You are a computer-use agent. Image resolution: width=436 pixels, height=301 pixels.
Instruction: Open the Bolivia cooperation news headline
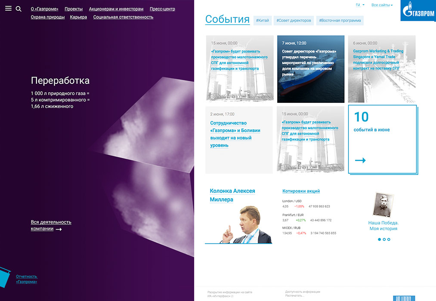[235, 134]
